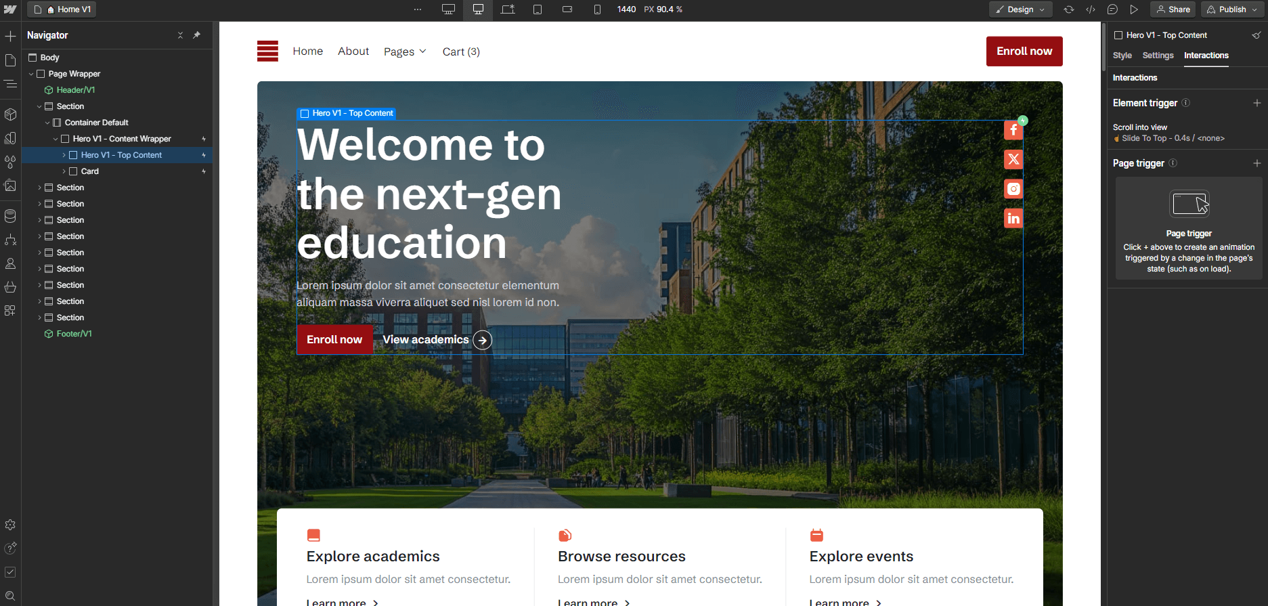Viewport: 1268px width, 606px height.
Task: Add a new Element trigger interaction
Action: coord(1256,103)
